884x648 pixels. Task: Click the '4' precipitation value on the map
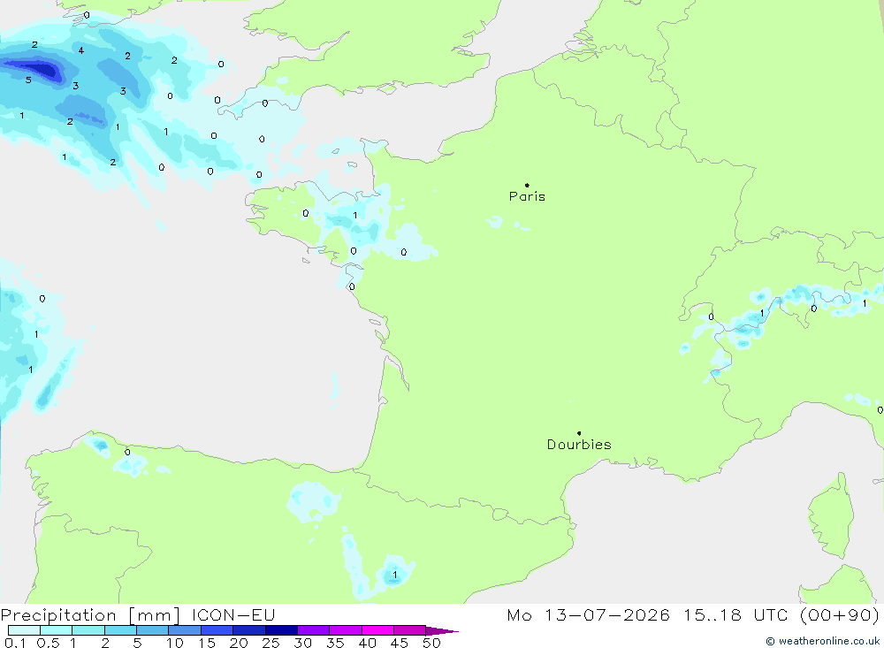pyautogui.click(x=81, y=50)
